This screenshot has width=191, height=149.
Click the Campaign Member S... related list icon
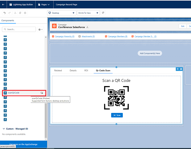(x=133, y=36)
